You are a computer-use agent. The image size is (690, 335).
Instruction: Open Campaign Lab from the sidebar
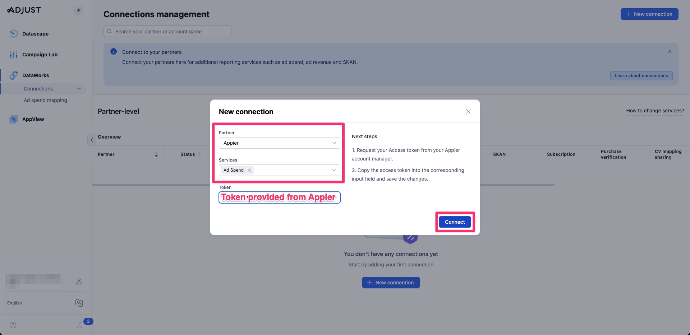pos(40,55)
